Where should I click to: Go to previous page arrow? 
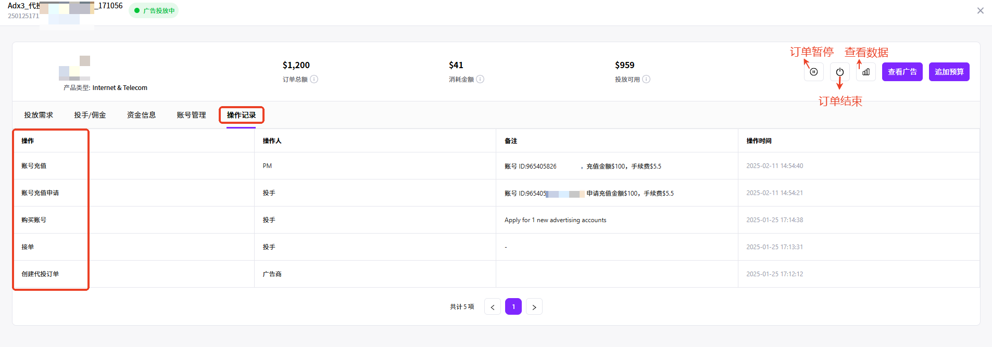point(493,307)
